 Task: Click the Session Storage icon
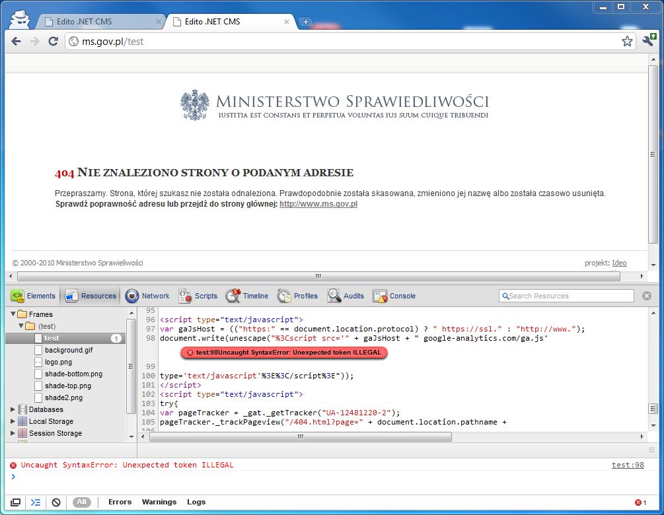[x=22, y=433]
